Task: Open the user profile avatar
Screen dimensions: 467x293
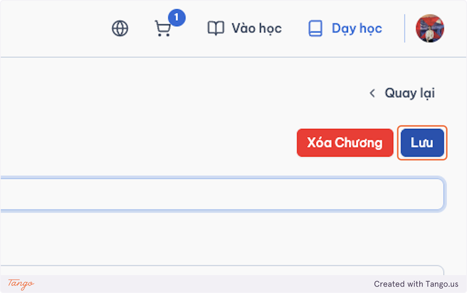Action: tap(430, 28)
